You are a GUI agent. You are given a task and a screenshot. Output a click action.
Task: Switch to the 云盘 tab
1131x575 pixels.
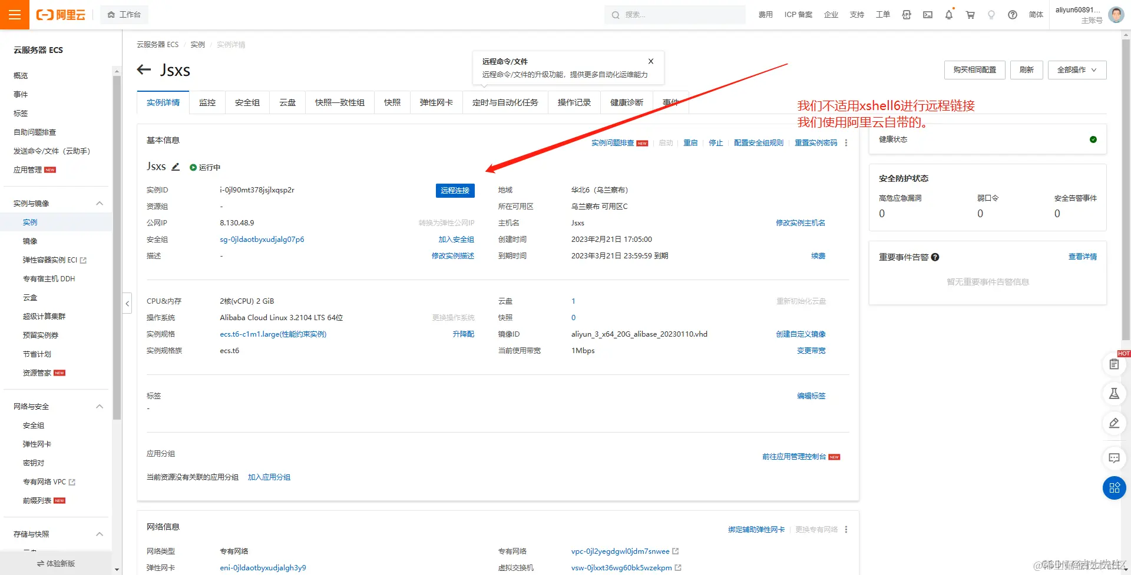point(287,102)
